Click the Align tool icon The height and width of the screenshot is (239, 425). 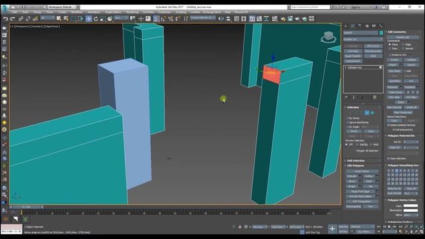(228, 19)
